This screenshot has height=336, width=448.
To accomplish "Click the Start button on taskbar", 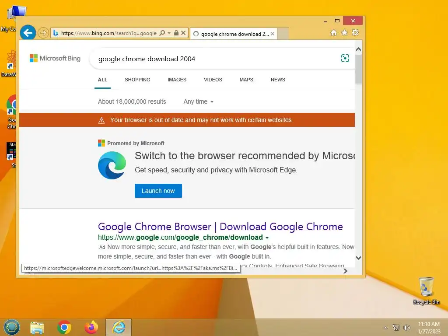I will 12,327.
